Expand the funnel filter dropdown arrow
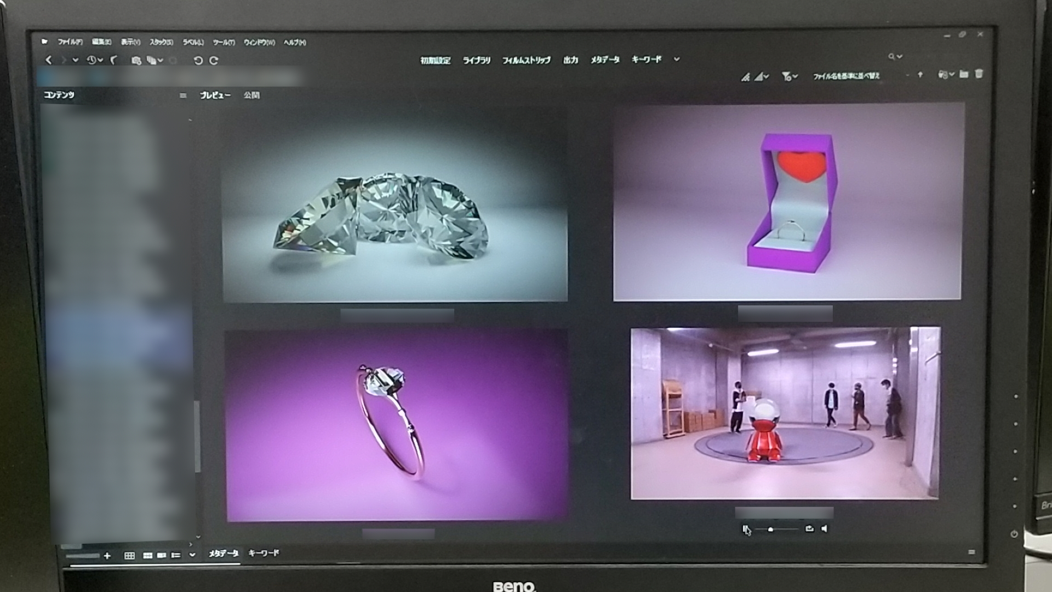 795,77
